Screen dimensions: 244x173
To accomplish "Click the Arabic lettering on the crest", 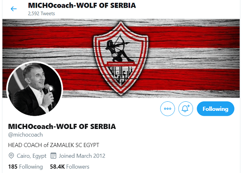I will pyautogui.click(x=121, y=75).
